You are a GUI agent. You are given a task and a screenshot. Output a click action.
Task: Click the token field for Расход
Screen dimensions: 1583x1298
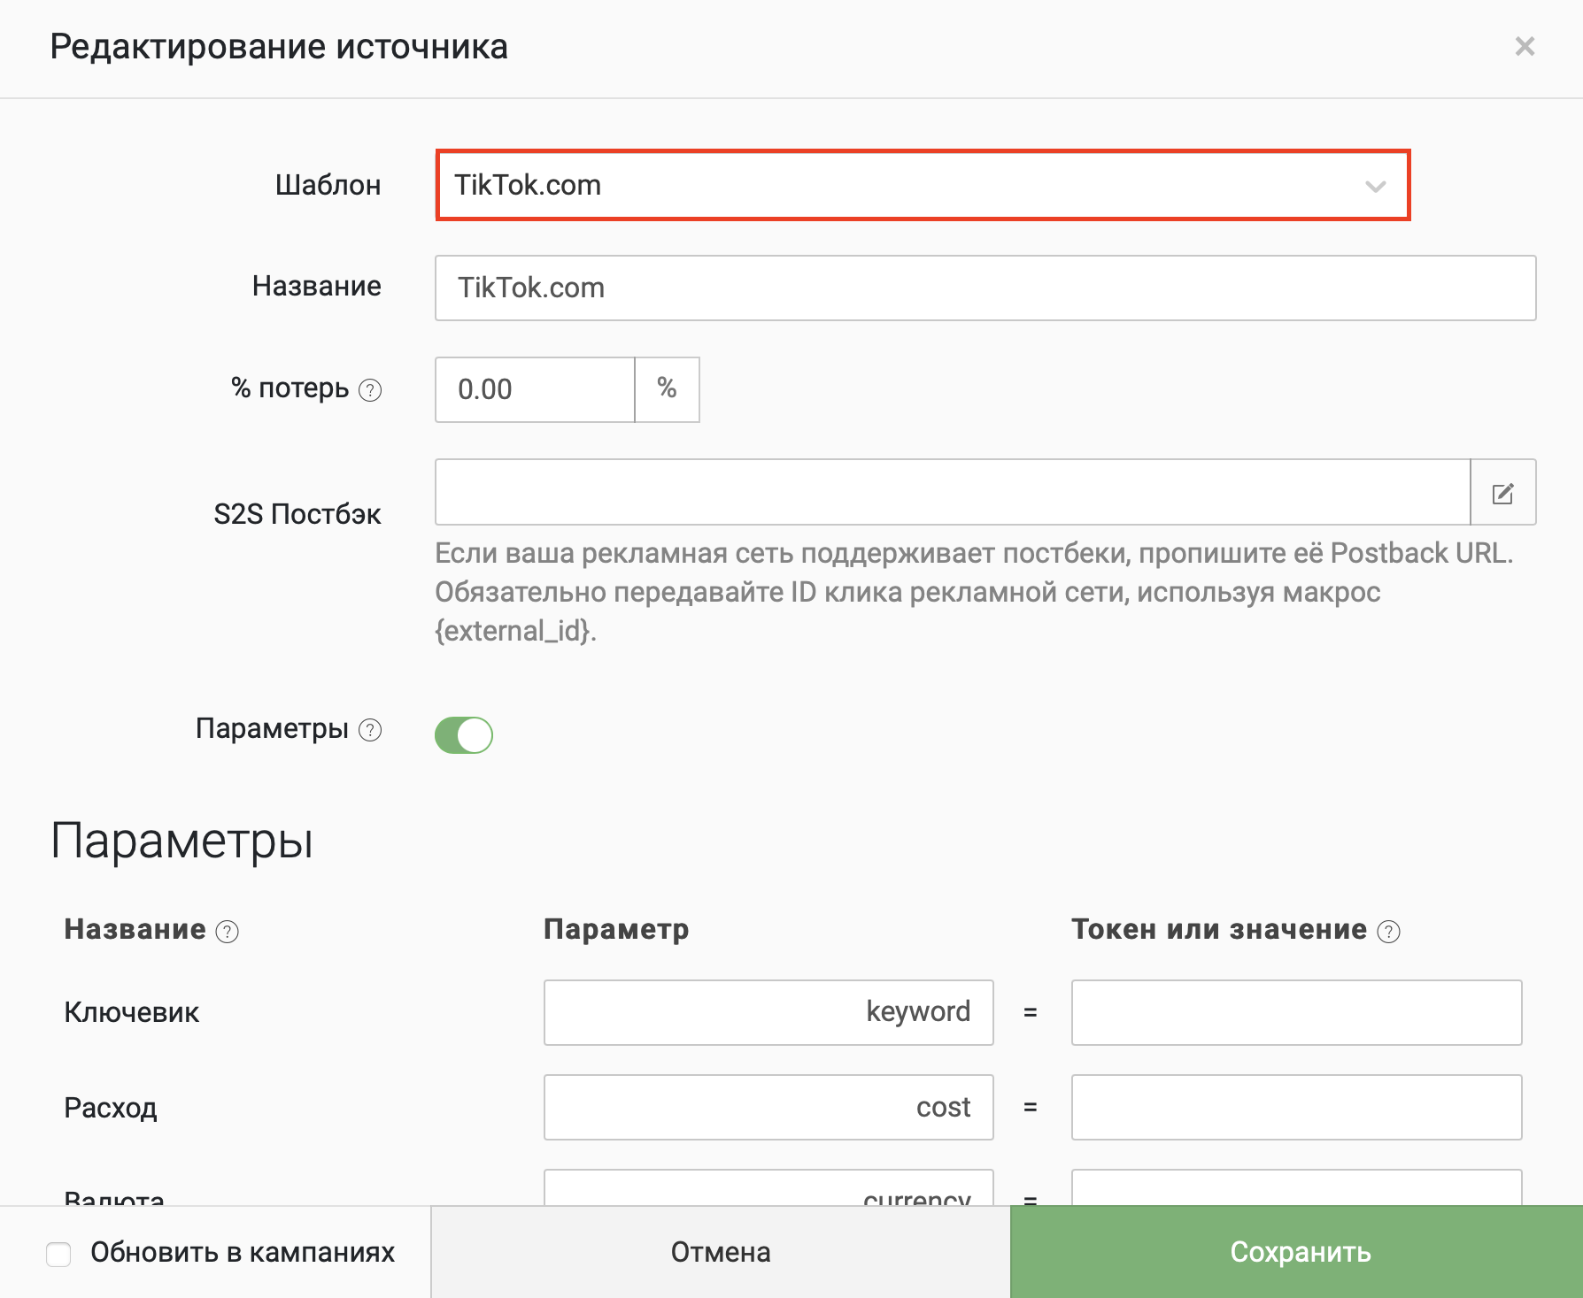pyautogui.click(x=1296, y=1107)
